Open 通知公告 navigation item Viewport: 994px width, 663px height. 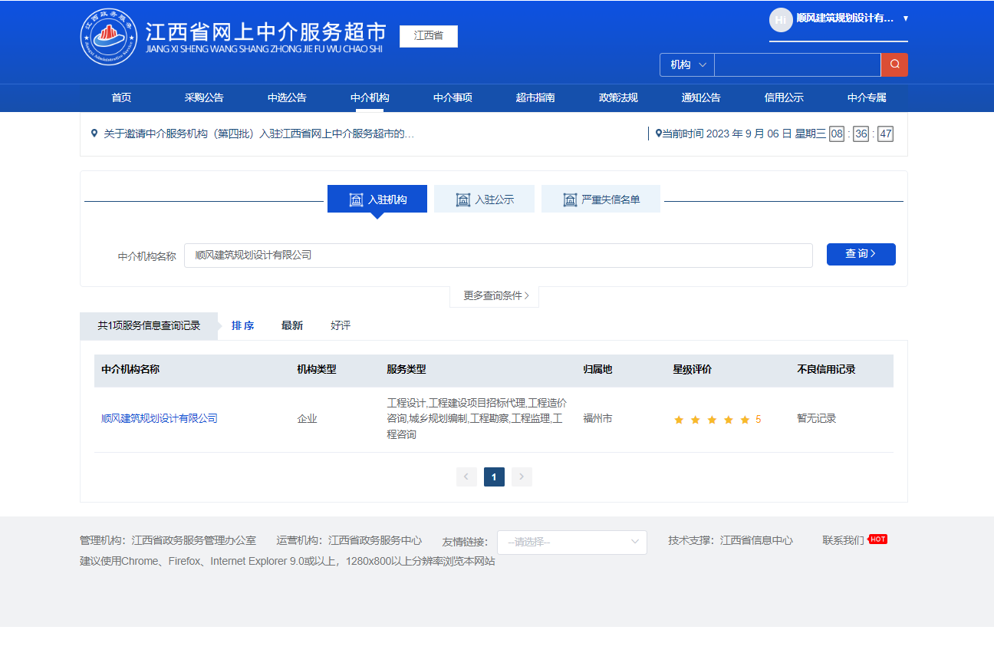tap(701, 97)
